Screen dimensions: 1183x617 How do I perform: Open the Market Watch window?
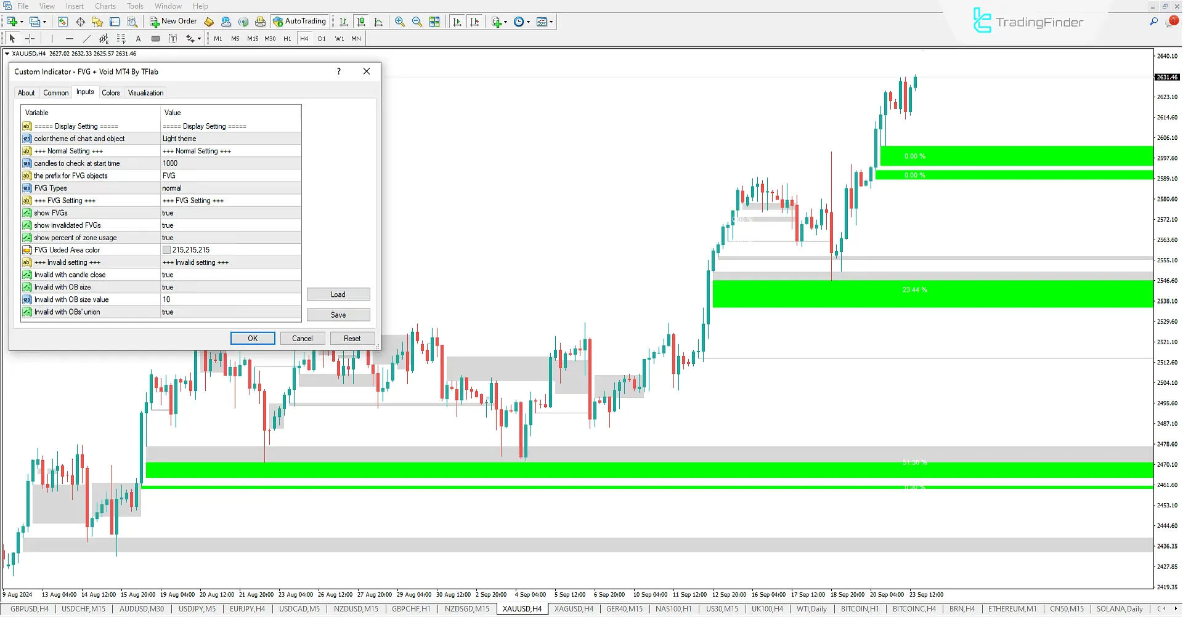(x=62, y=22)
